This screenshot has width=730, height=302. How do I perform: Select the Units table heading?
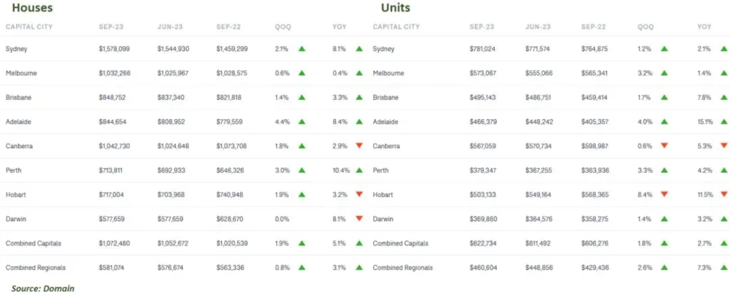tap(395, 8)
